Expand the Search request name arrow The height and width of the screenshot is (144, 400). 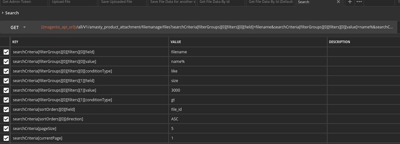click(x=3, y=13)
